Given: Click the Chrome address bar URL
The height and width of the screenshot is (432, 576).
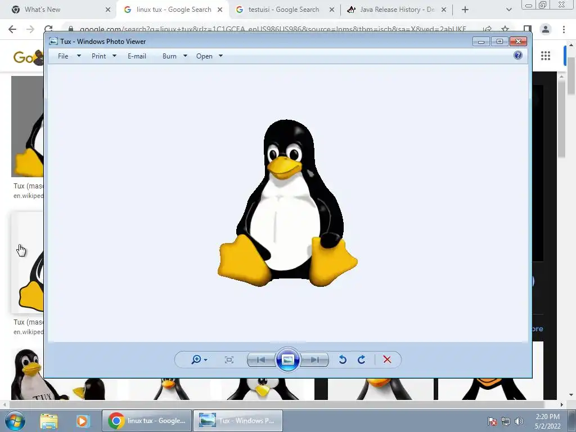Looking at the screenshot, I should tap(273, 29).
